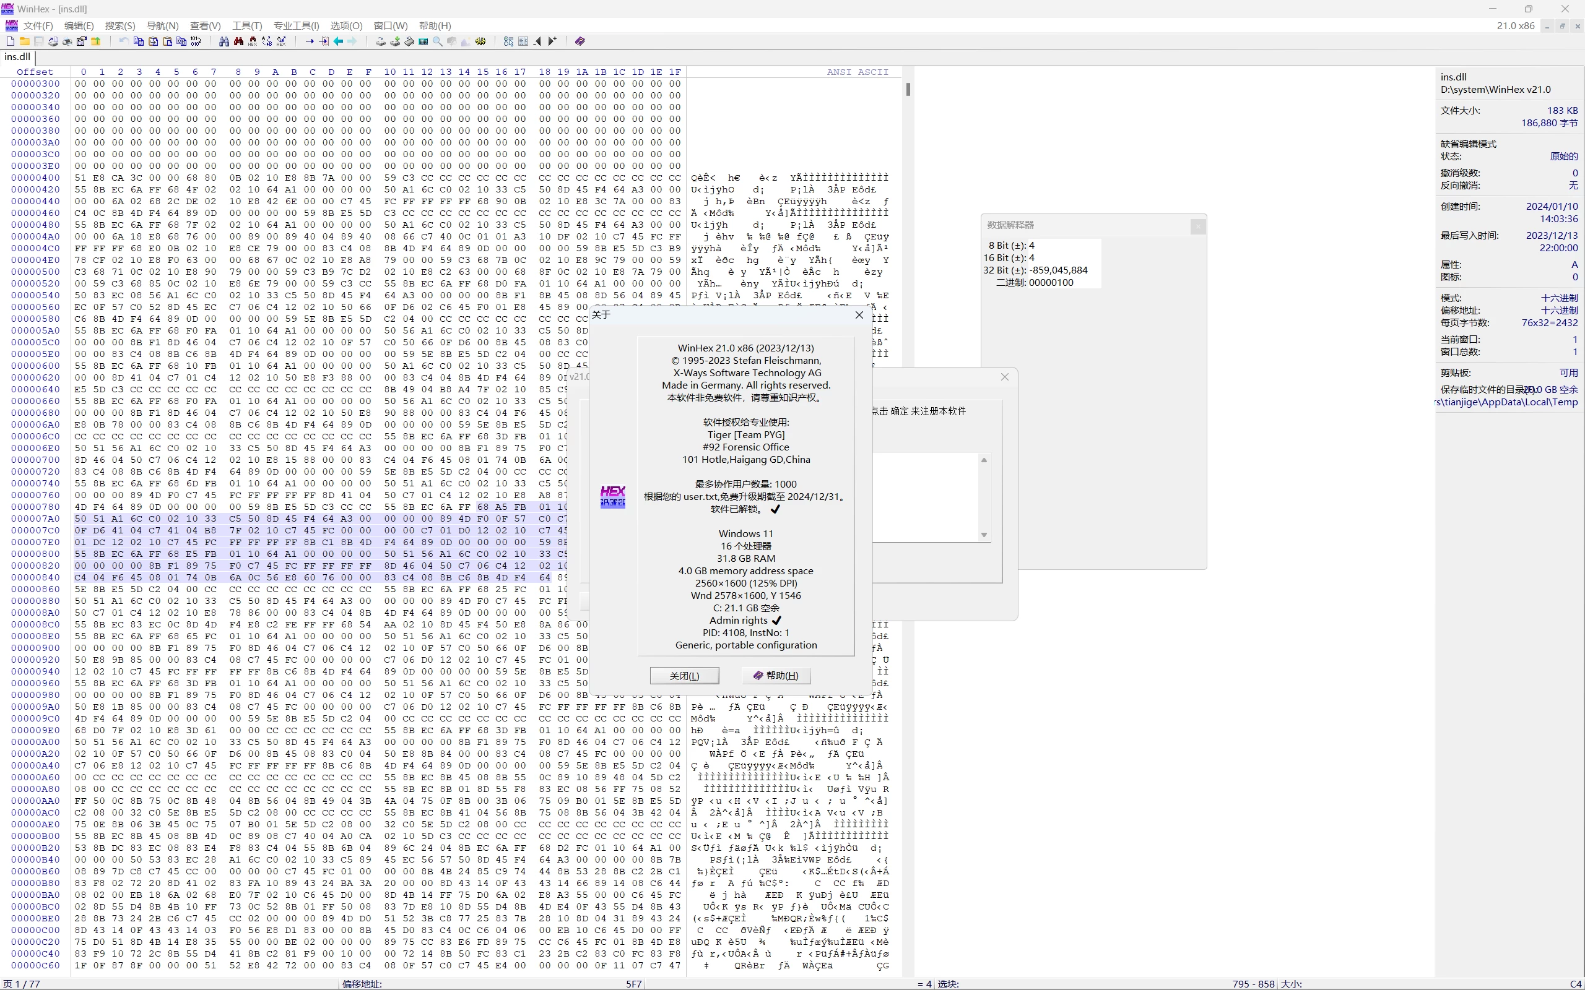
Task: Click the 101/010 Convert data icon
Action: pos(196,41)
